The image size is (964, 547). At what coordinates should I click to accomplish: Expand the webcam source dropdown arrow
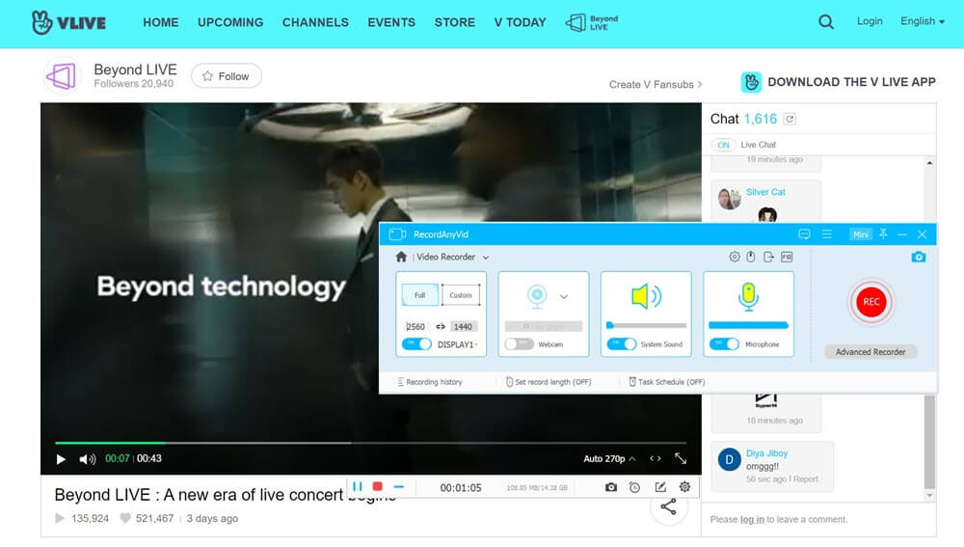pyautogui.click(x=563, y=296)
